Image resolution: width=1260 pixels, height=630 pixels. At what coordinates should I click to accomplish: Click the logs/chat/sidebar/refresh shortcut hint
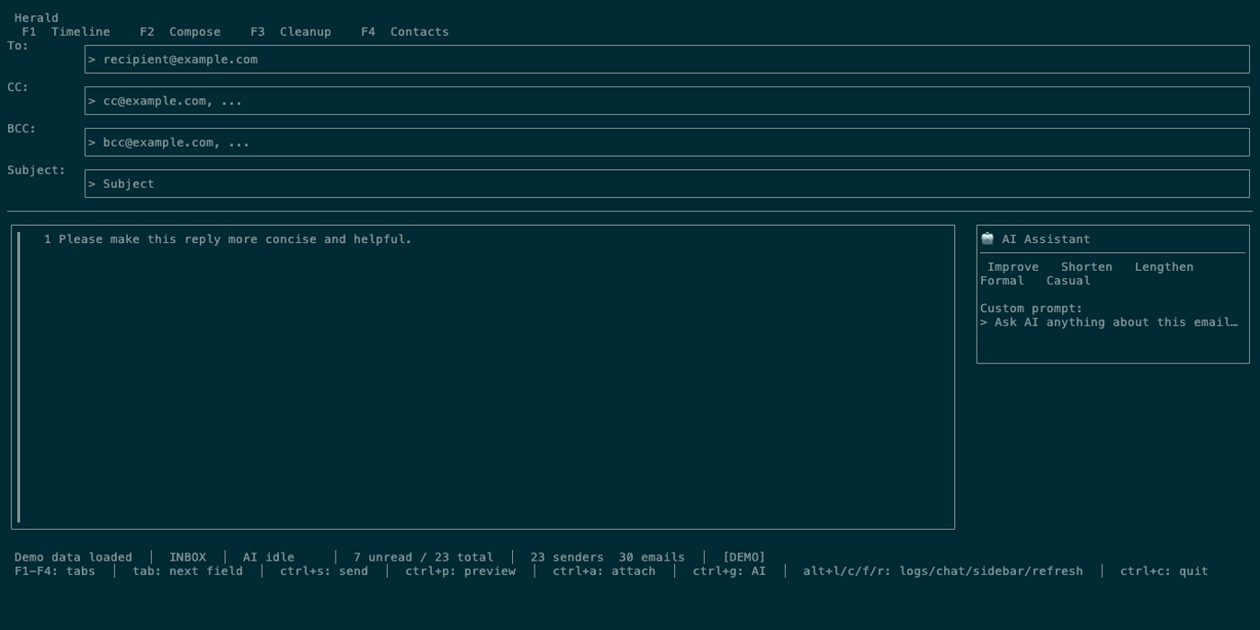(x=942, y=571)
